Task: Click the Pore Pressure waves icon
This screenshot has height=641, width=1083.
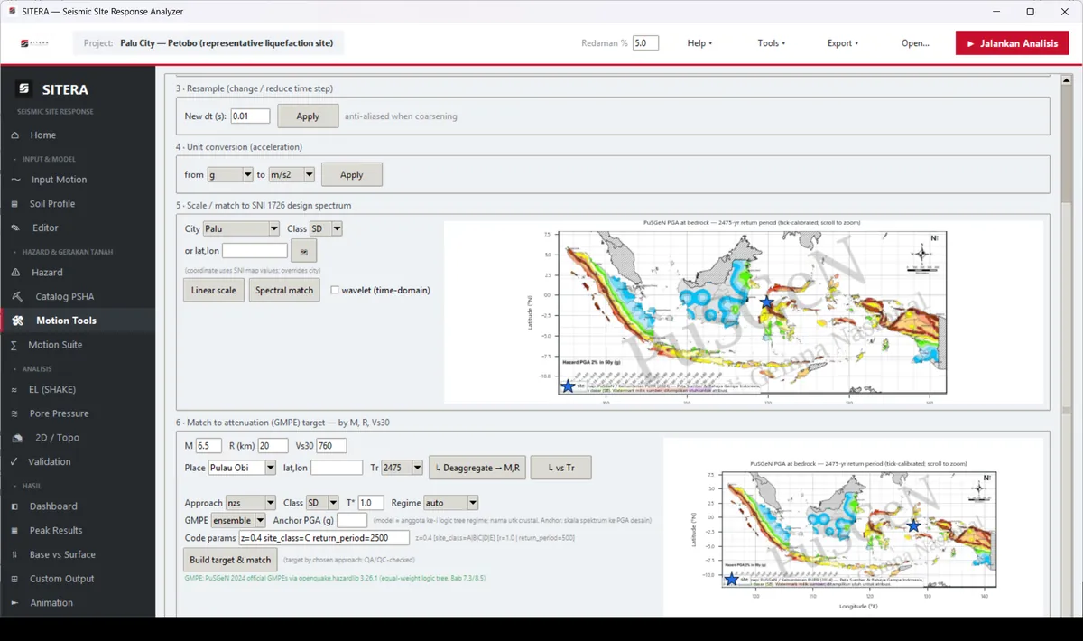Action: pos(14,413)
